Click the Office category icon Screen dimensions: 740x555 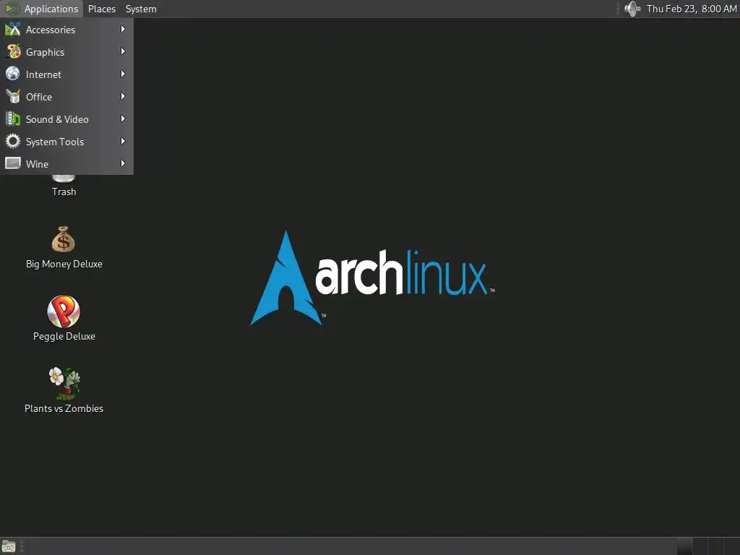pyautogui.click(x=13, y=96)
